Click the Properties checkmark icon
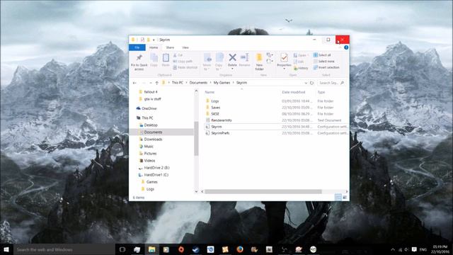This screenshot has height=255, width=453. tap(284, 58)
